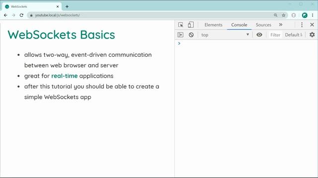318x178 pixels.
Task: Open the zoom magnifier in address bar
Action: point(275,15)
